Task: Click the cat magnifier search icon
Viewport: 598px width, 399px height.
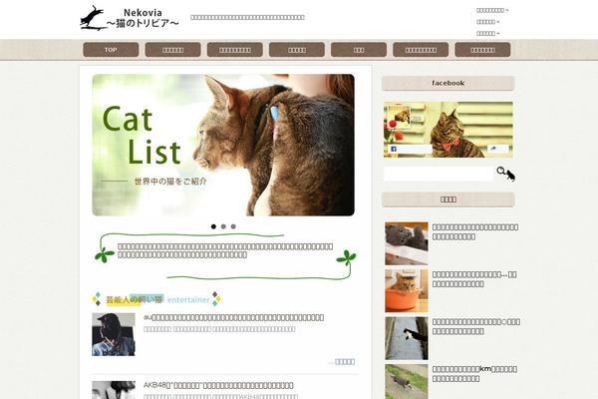Action: click(x=505, y=174)
